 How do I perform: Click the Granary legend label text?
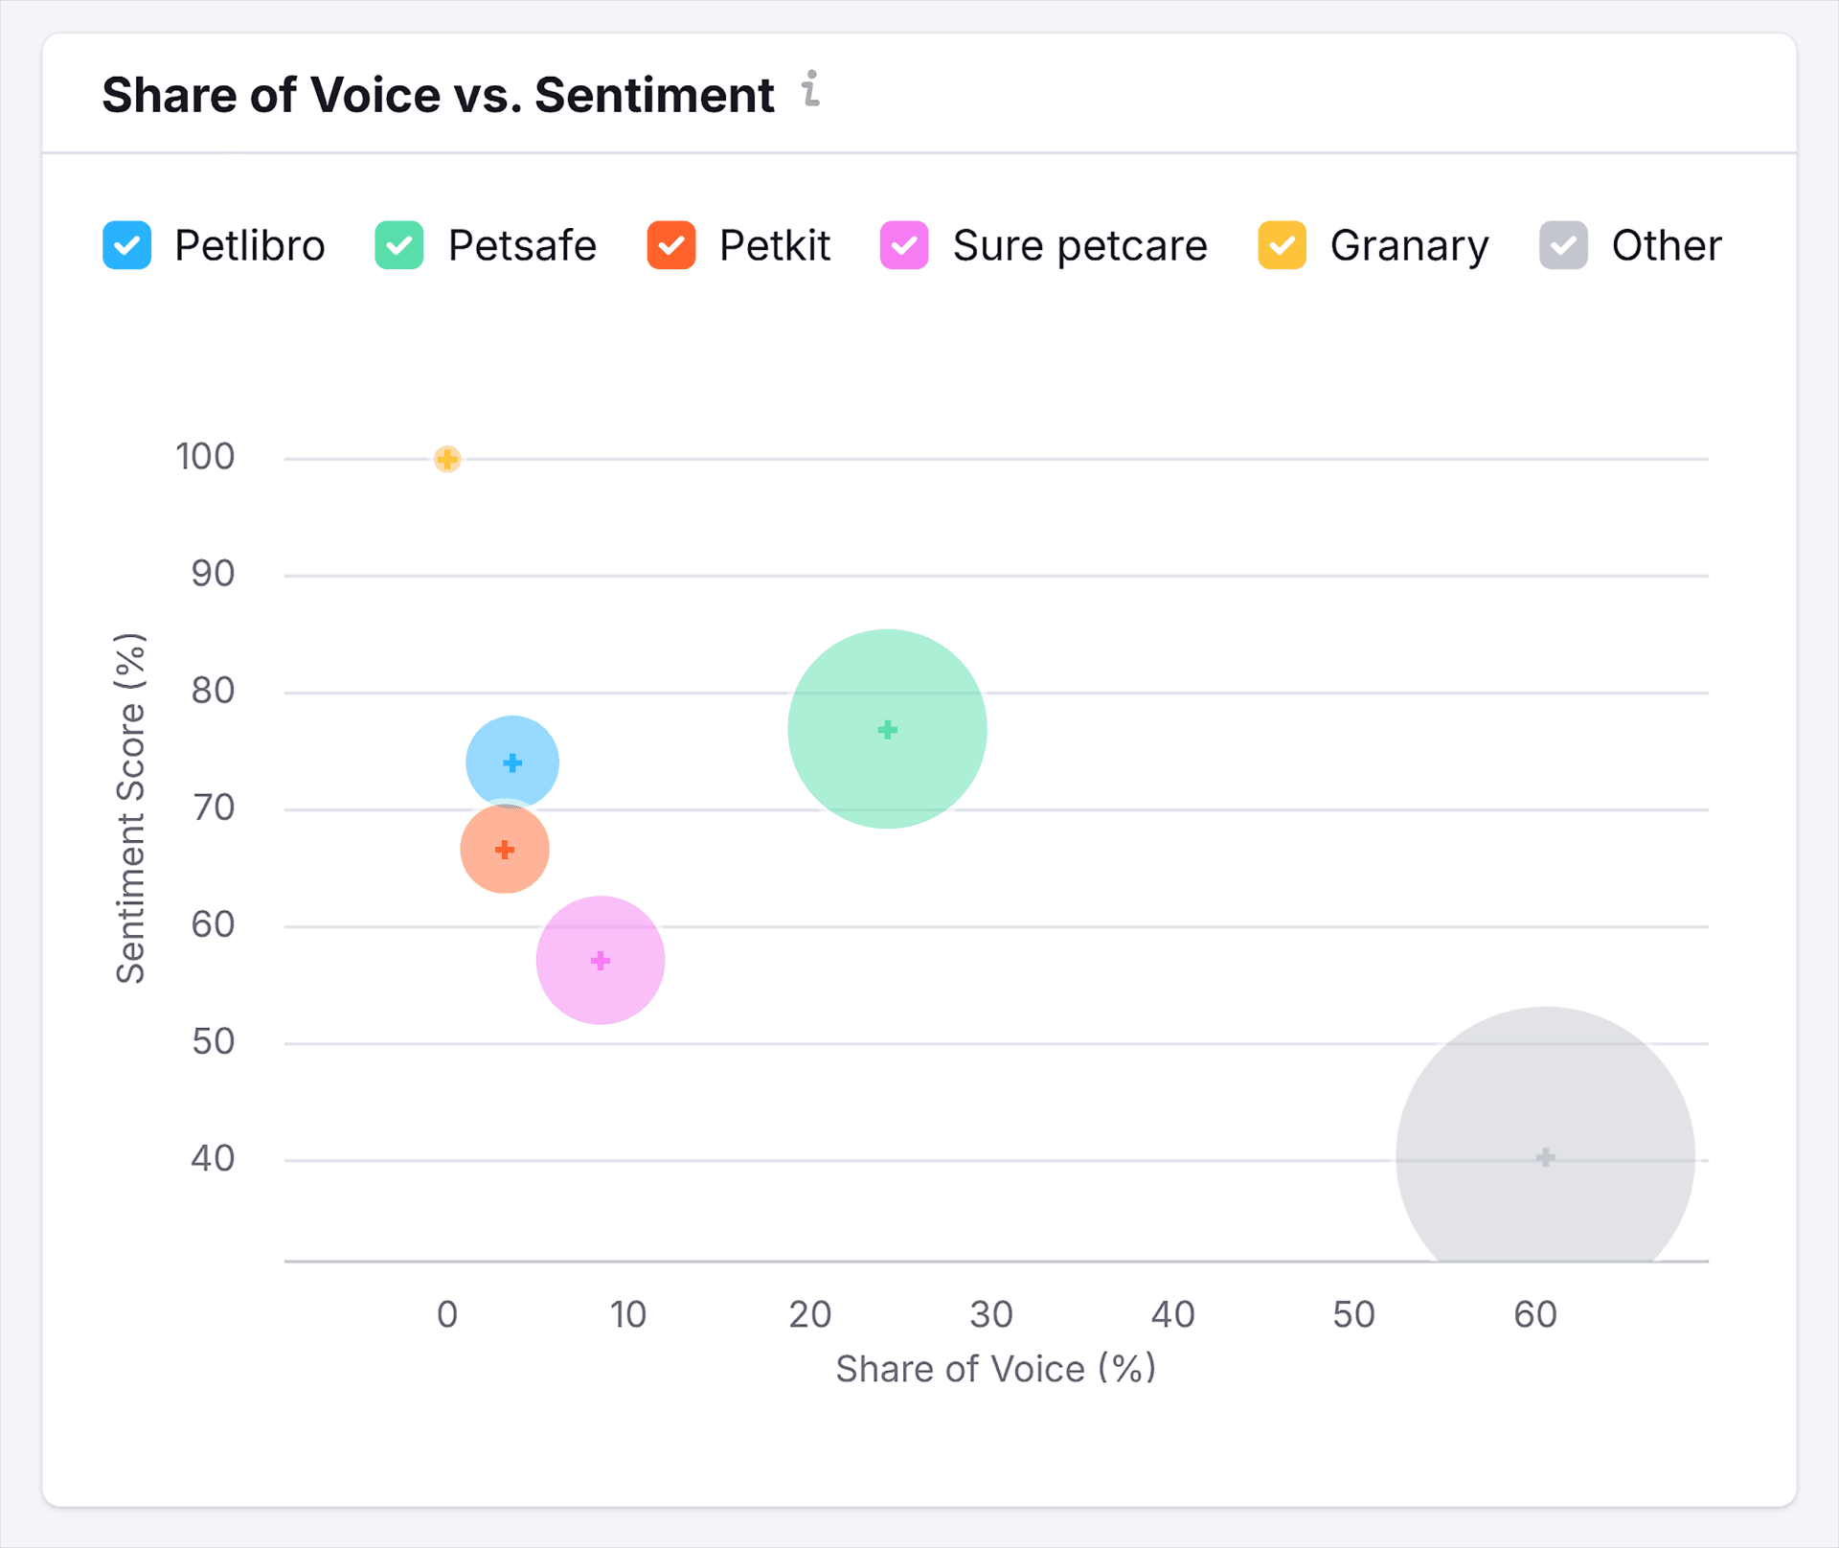pyautogui.click(x=1409, y=246)
